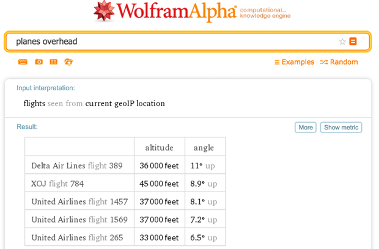
Task: Click 'Delta Air Lines flight 389' cell
Action: 79,165
